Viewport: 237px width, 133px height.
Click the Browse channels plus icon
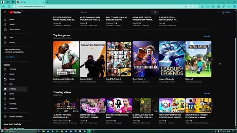tap(5, 117)
